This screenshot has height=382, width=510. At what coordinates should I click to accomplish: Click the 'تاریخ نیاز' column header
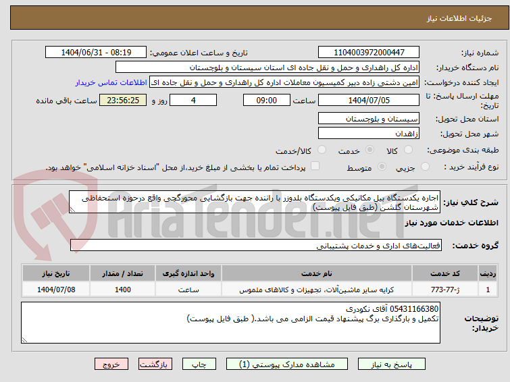coord(56,273)
